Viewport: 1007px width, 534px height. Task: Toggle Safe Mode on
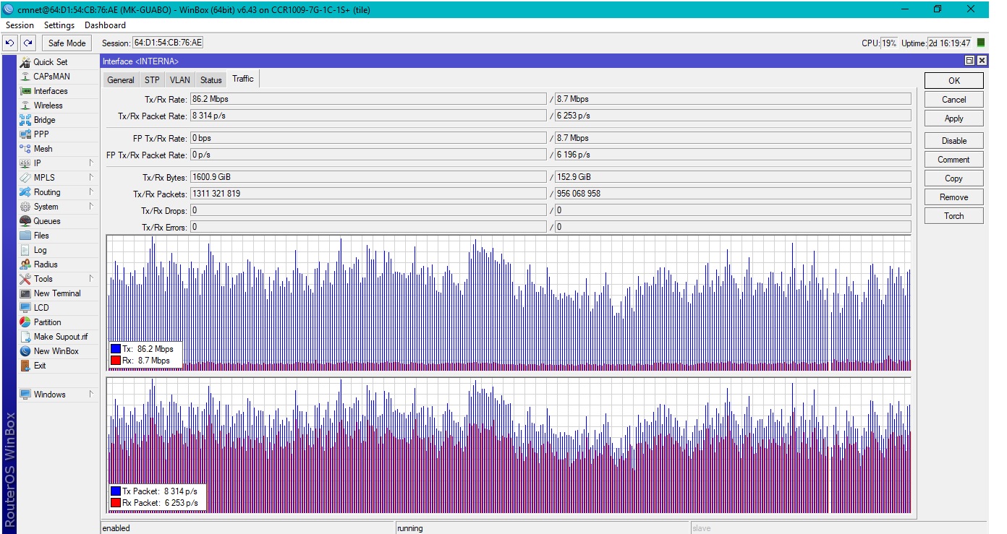click(67, 43)
